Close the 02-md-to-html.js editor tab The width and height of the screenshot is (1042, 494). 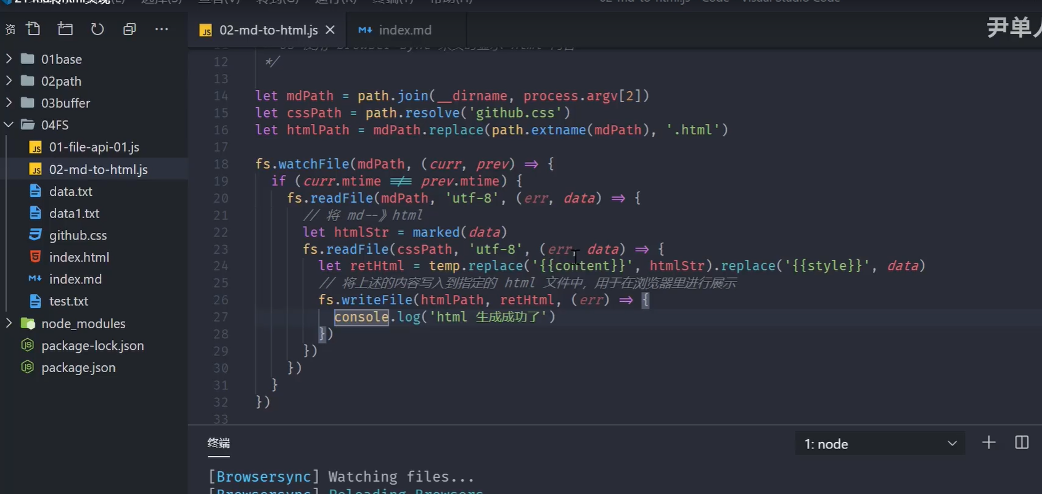(x=330, y=30)
